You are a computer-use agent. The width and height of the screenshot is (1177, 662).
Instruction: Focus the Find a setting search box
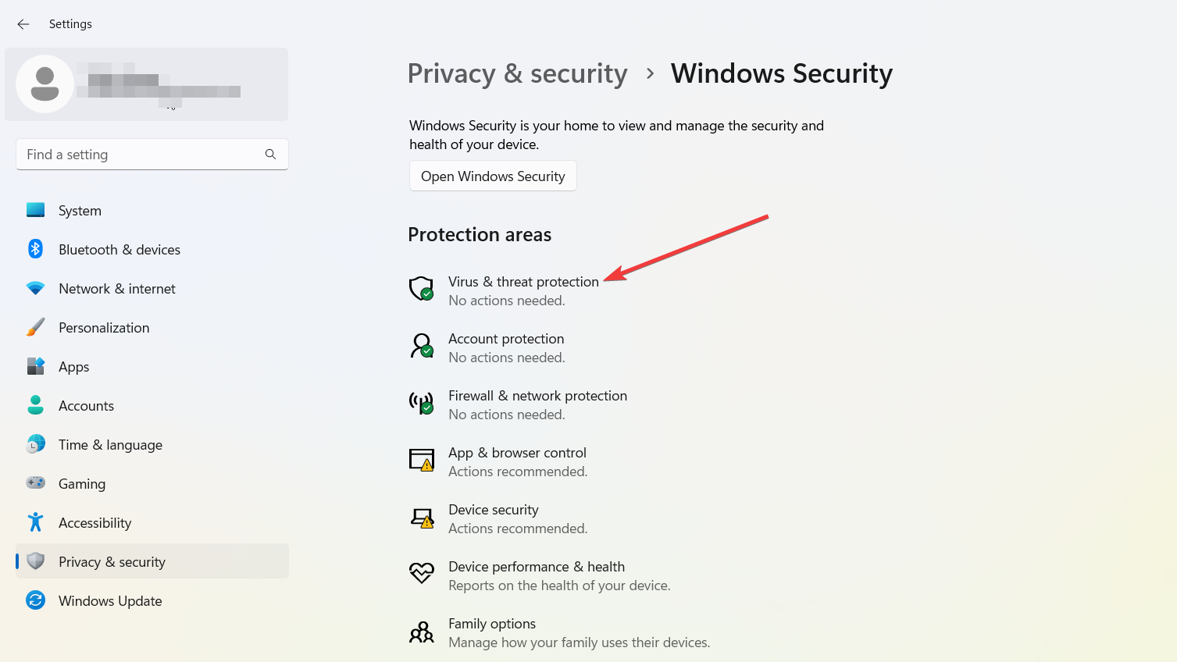click(141, 155)
